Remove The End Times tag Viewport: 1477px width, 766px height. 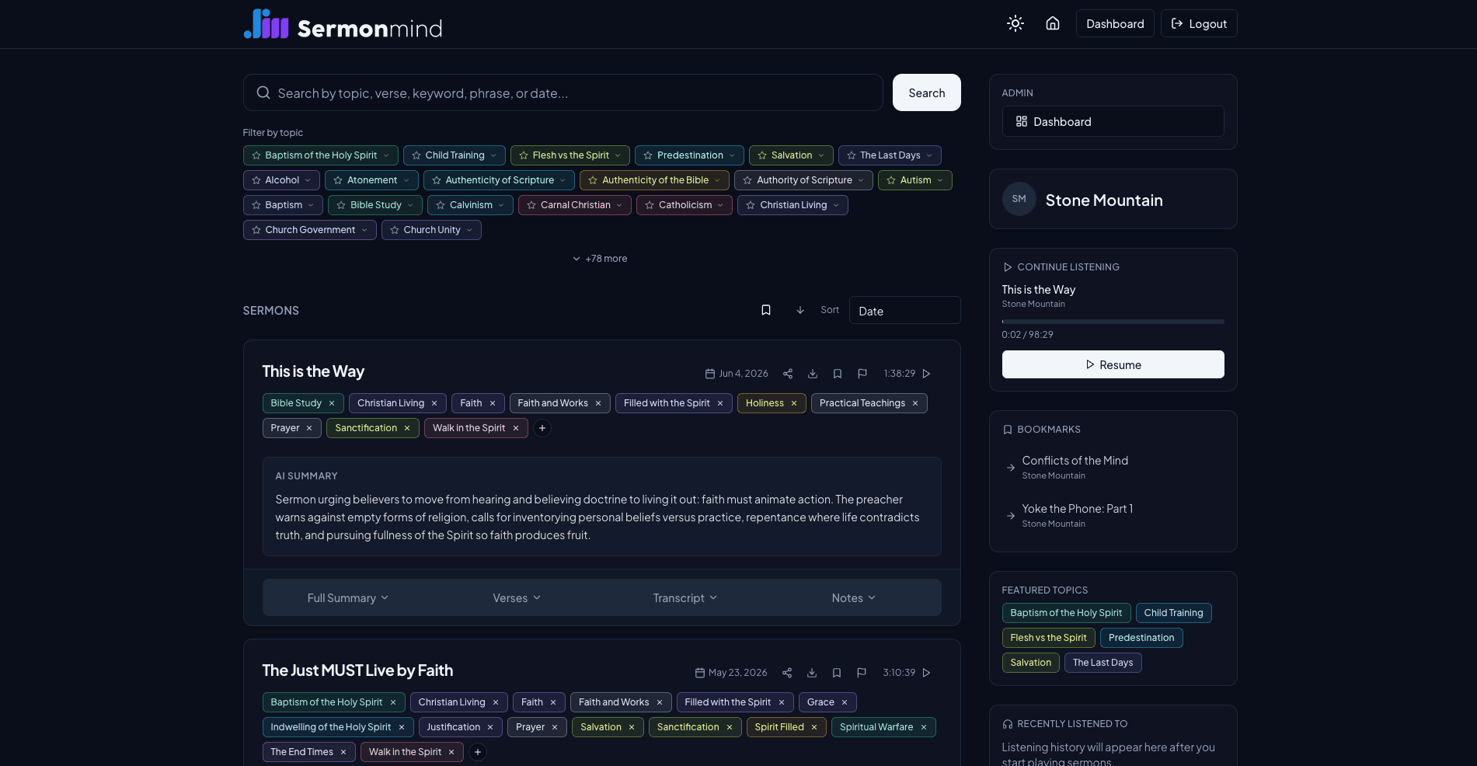click(x=343, y=752)
